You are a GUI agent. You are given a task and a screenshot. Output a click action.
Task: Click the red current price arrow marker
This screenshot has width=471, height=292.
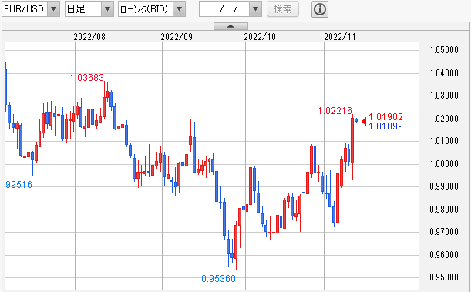[x=364, y=121]
